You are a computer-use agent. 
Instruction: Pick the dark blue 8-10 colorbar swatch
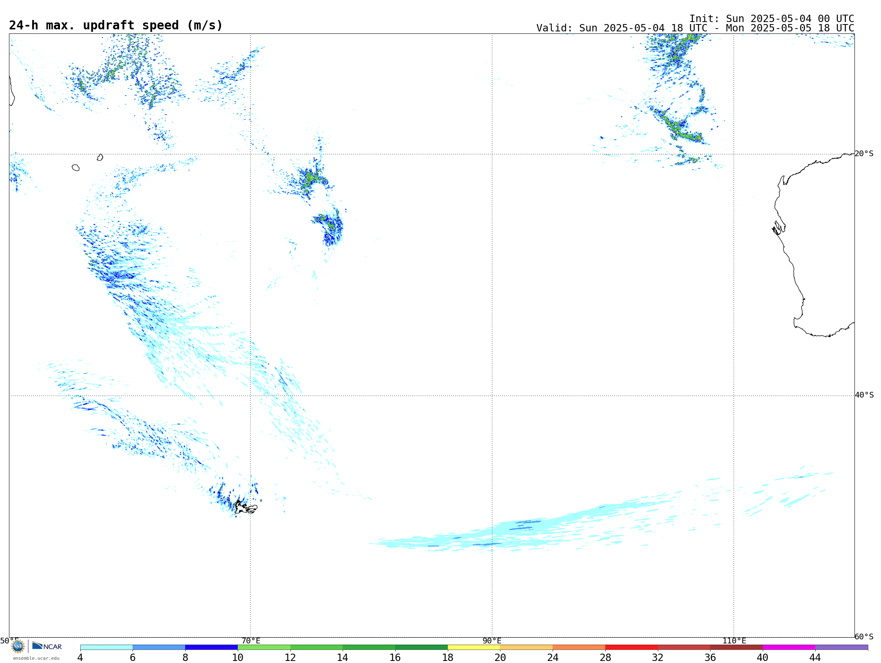point(211,647)
